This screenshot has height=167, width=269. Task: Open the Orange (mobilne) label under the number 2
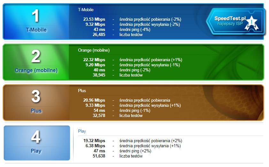(36, 70)
